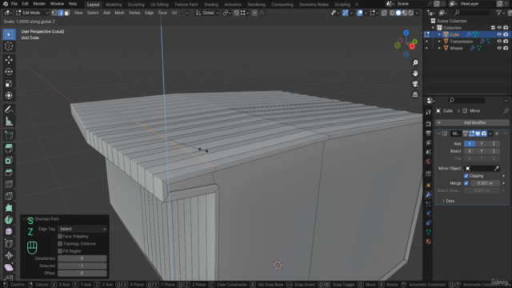Click the Zoom viewport icon
This screenshot has height=288, width=512.
(x=415, y=62)
